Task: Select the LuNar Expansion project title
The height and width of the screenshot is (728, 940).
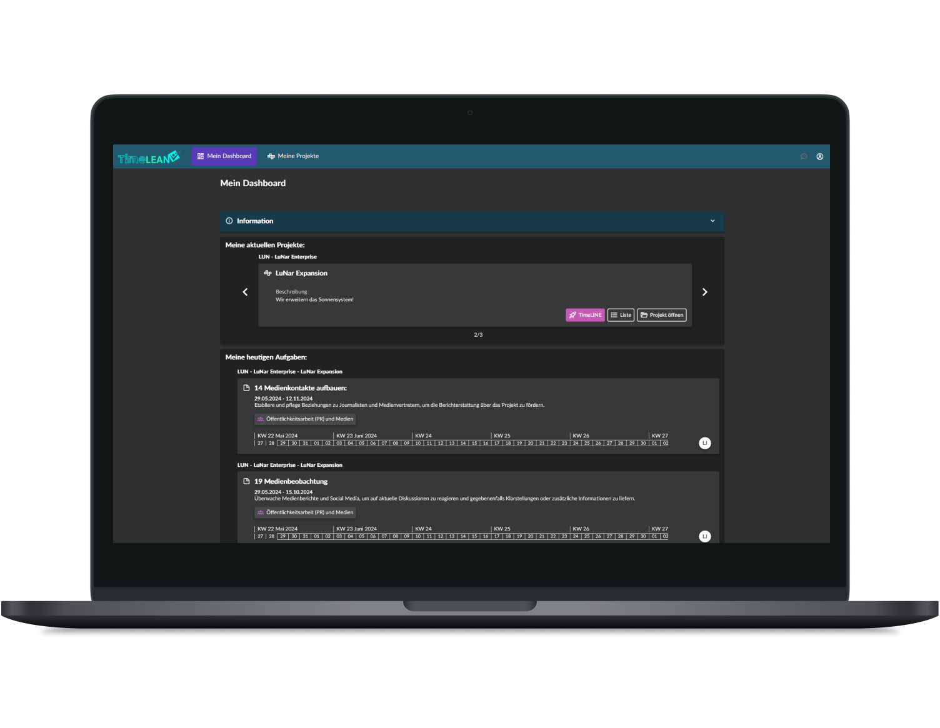Action: pos(301,273)
